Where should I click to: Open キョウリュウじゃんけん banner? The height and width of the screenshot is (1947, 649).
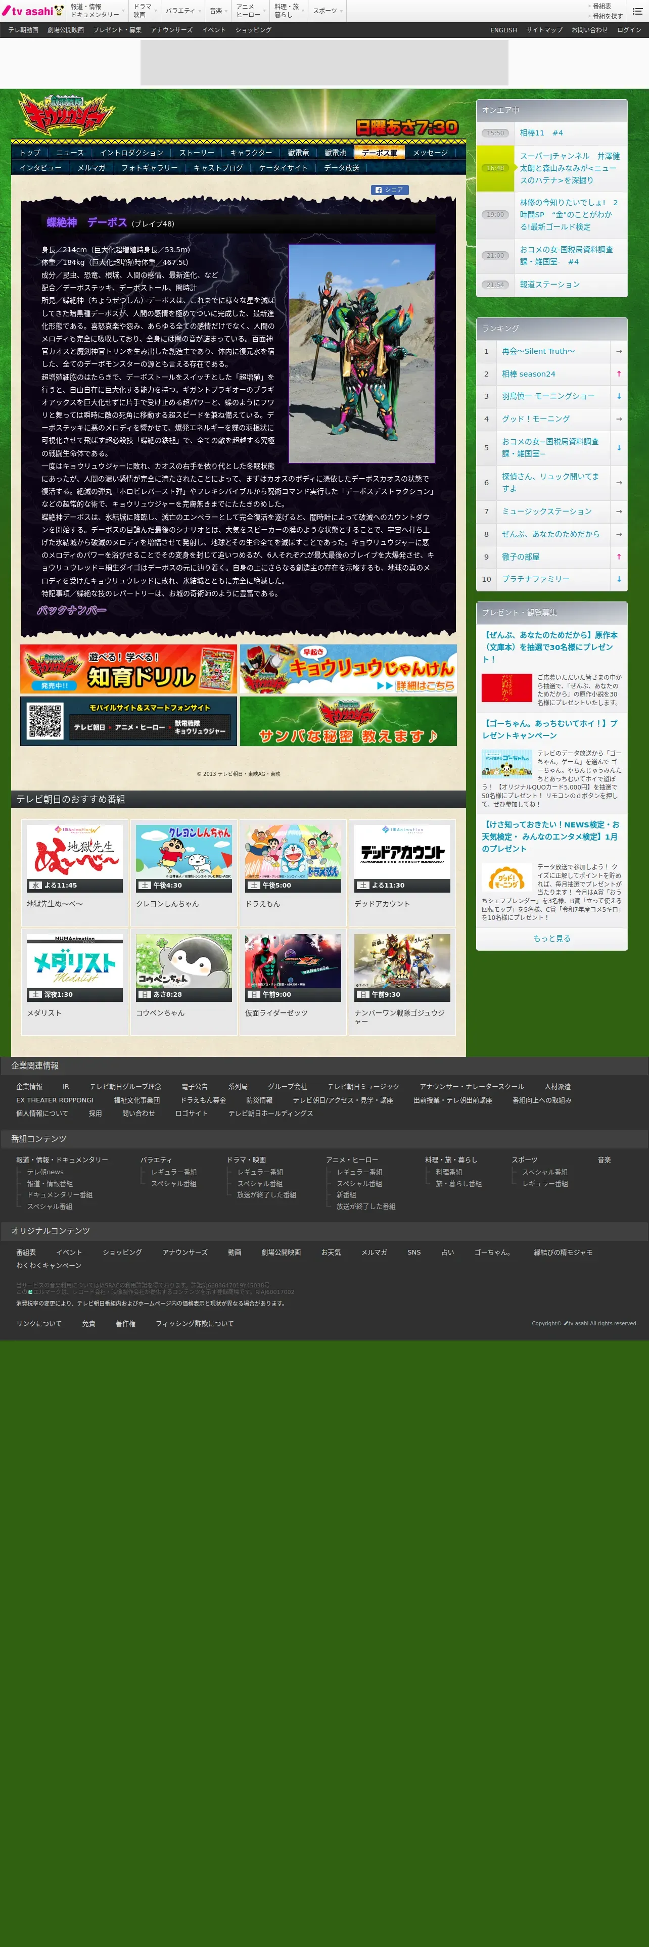pos(348,669)
